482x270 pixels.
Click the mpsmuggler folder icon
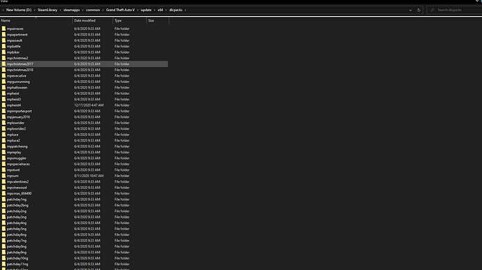pos(3,158)
